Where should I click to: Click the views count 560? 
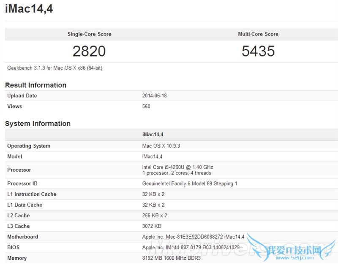pyautogui.click(x=146, y=106)
